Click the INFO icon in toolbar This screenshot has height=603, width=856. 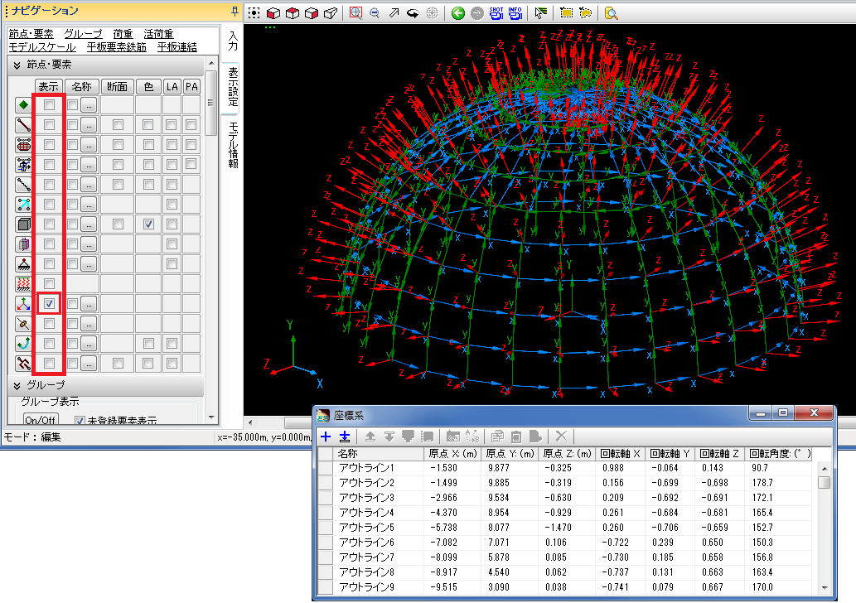point(515,13)
